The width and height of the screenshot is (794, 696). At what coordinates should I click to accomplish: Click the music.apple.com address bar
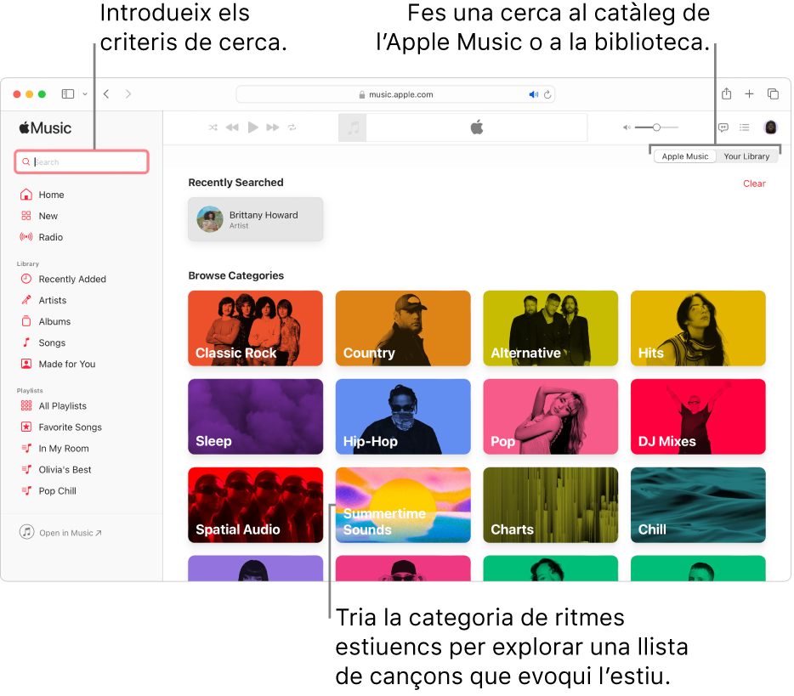[x=395, y=94]
